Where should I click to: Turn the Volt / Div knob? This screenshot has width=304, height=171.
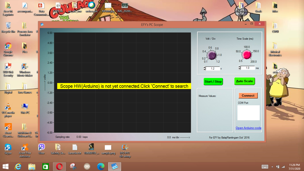[x=212, y=55]
